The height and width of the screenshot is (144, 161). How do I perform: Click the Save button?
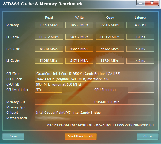[13, 136]
